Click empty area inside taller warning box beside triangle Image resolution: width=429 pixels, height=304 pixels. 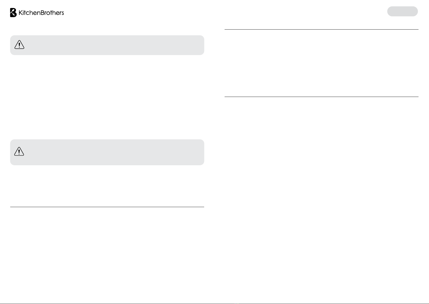(x=115, y=152)
